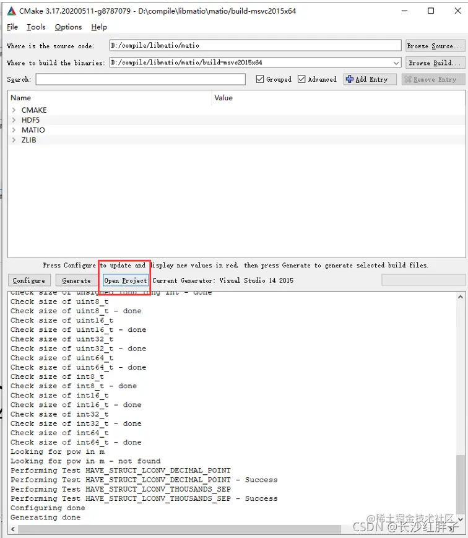
Task: Click the source code path field
Action: point(255,45)
